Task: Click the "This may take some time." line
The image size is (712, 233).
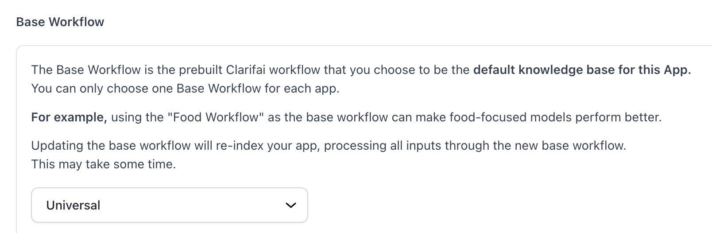Action: point(104,164)
